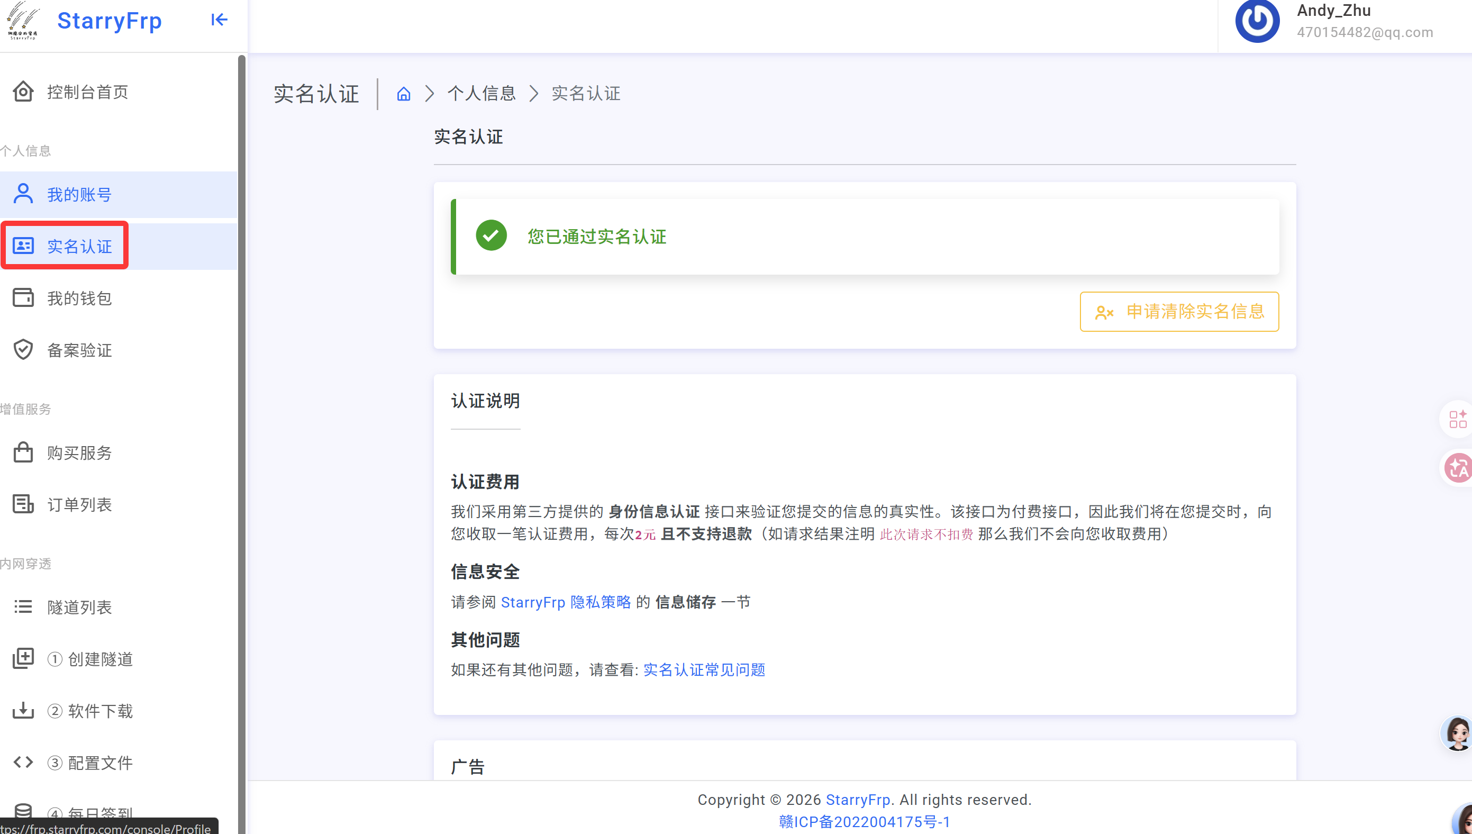Select the 备案验证 shield icon
The height and width of the screenshot is (834, 1472).
[23, 349]
